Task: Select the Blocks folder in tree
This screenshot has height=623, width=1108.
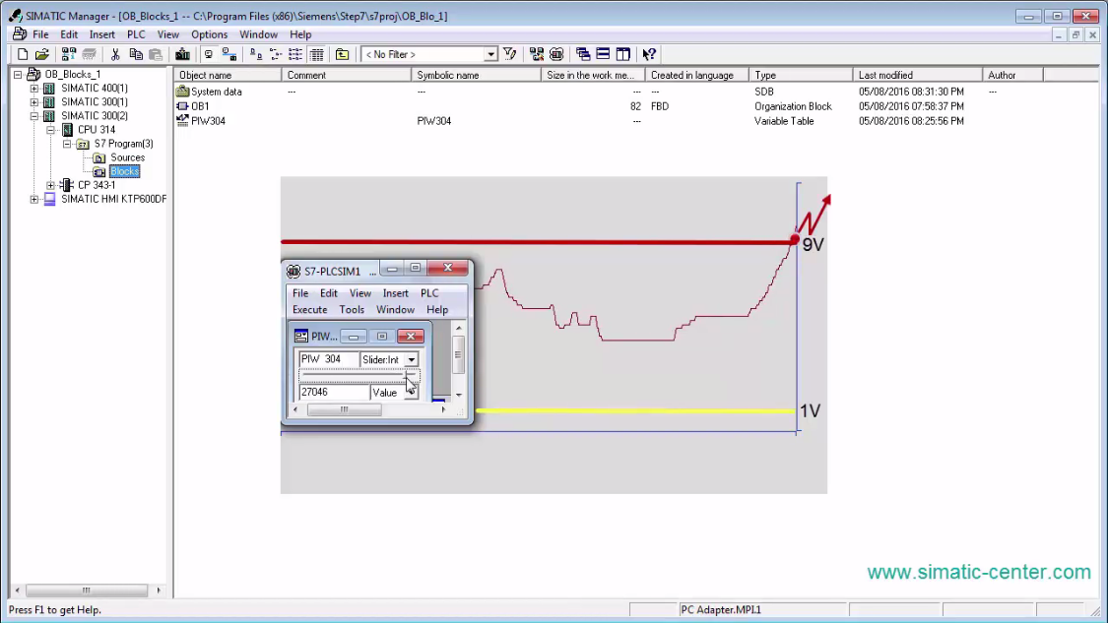Action: 124,171
